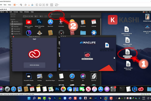Viewport: 151px width, 101px height.
Task: Go back in the Finder window
Action: click(12, 16)
